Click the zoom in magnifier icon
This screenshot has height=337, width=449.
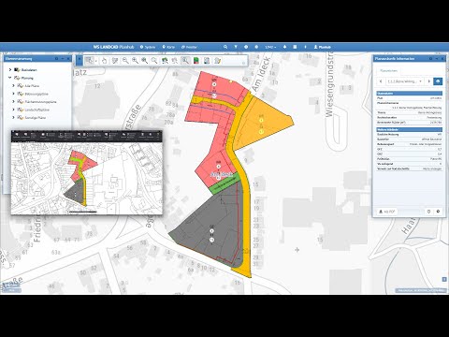pyautogui.click(x=135, y=61)
